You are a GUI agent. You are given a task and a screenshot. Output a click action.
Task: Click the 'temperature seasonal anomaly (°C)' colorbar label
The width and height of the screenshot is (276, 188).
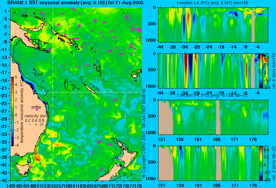pos(22,111)
